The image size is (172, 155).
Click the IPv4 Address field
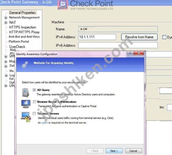coord(97,37)
